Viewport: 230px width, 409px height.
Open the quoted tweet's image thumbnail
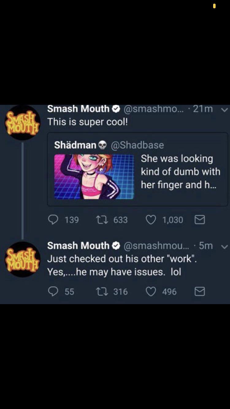pos(94,177)
